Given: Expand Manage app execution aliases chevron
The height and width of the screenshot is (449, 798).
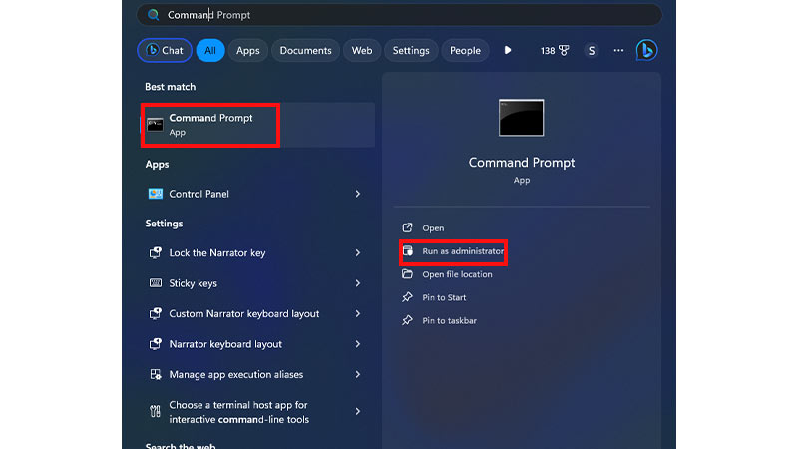Looking at the screenshot, I should pyautogui.click(x=358, y=375).
